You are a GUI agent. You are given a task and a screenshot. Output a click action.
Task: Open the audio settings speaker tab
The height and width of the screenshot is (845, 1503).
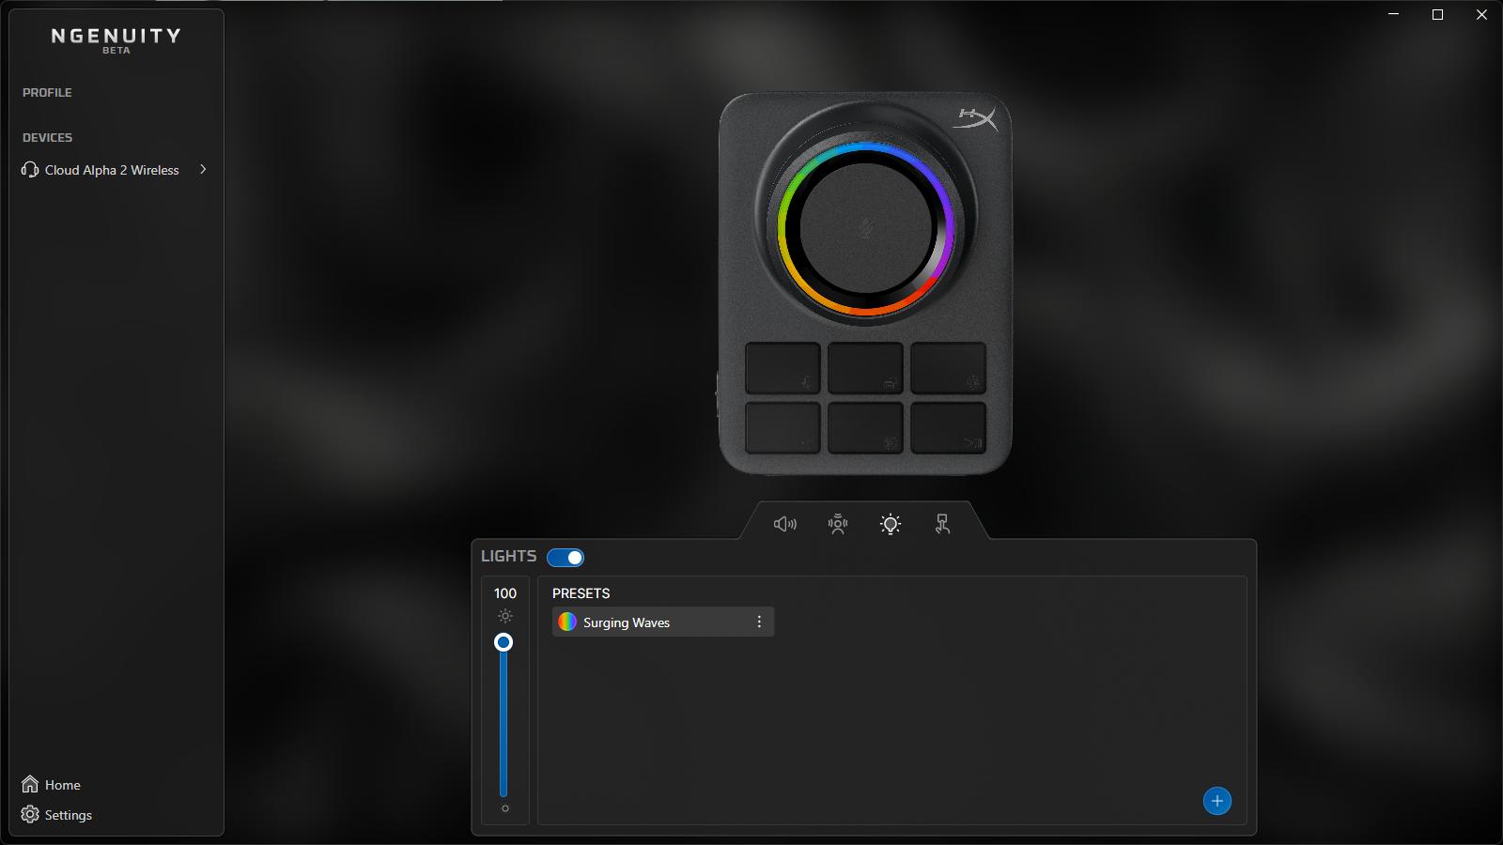pos(784,524)
